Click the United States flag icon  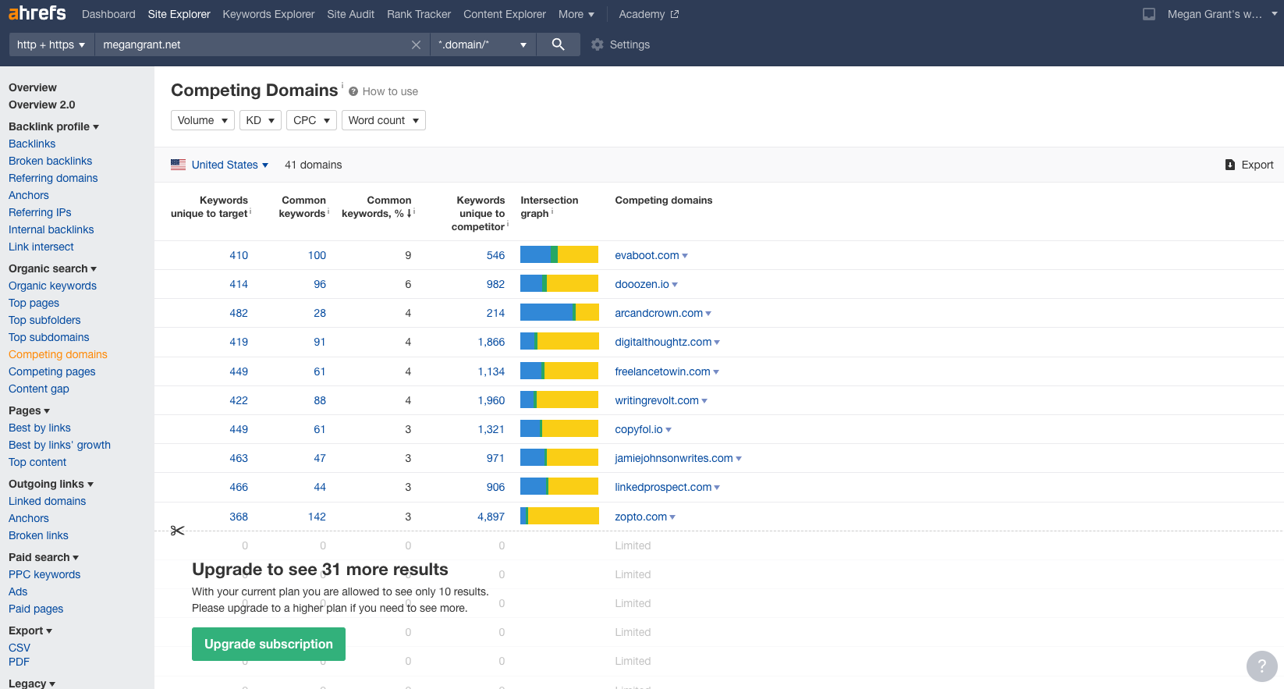coord(179,165)
